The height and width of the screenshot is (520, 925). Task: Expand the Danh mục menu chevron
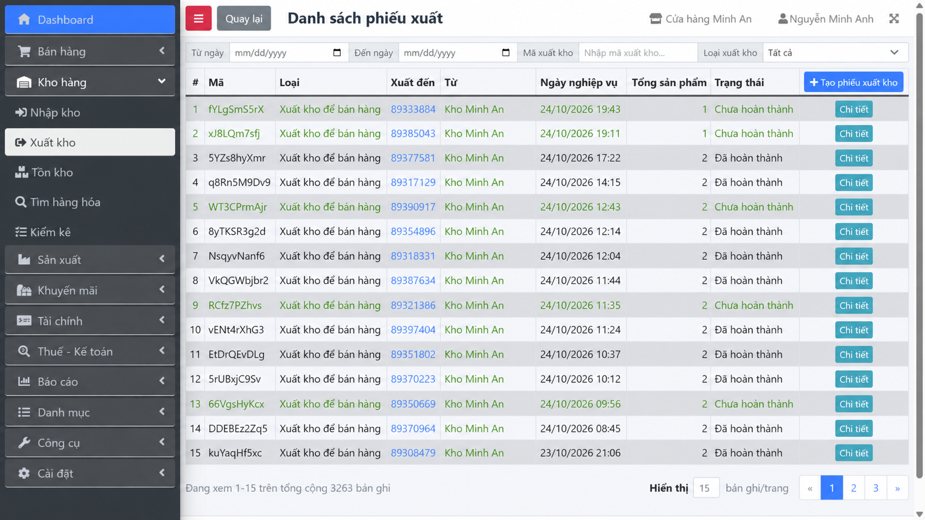[x=162, y=411]
